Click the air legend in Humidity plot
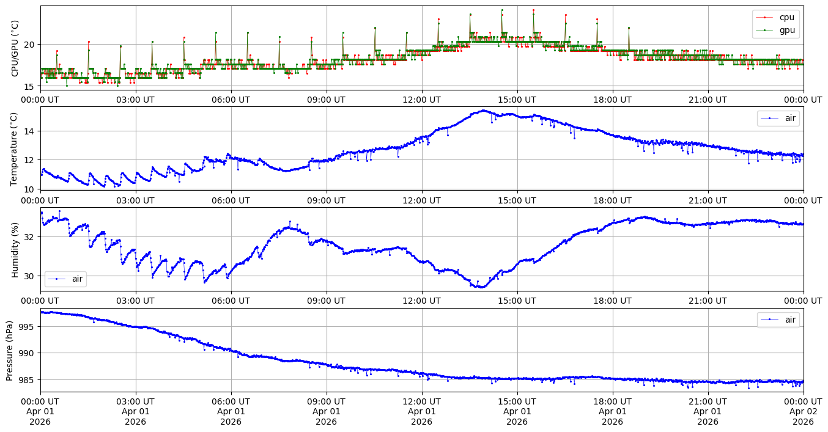Image resolution: width=828 pixels, height=432 pixels. pyautogui.click(x=77, y=279)
